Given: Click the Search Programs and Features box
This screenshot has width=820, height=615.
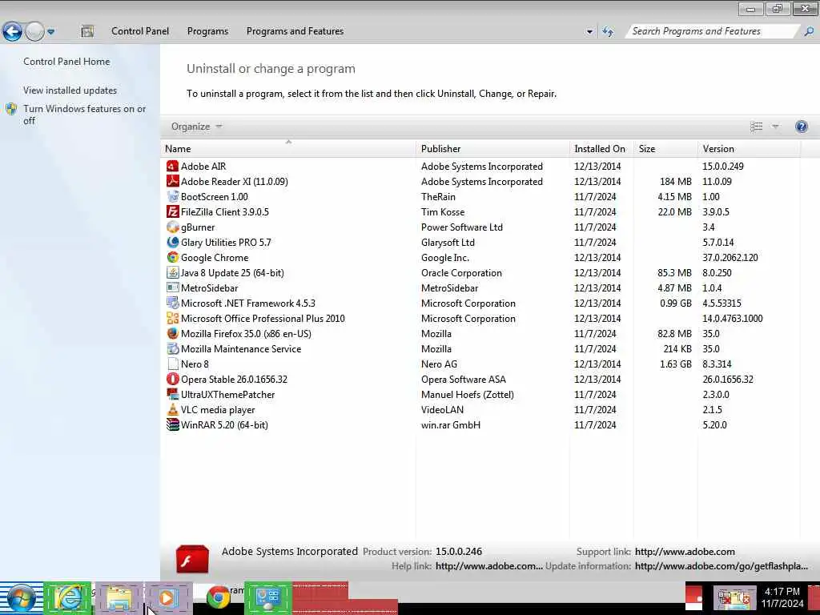Looking at the screenshot, I should point(713,31).
